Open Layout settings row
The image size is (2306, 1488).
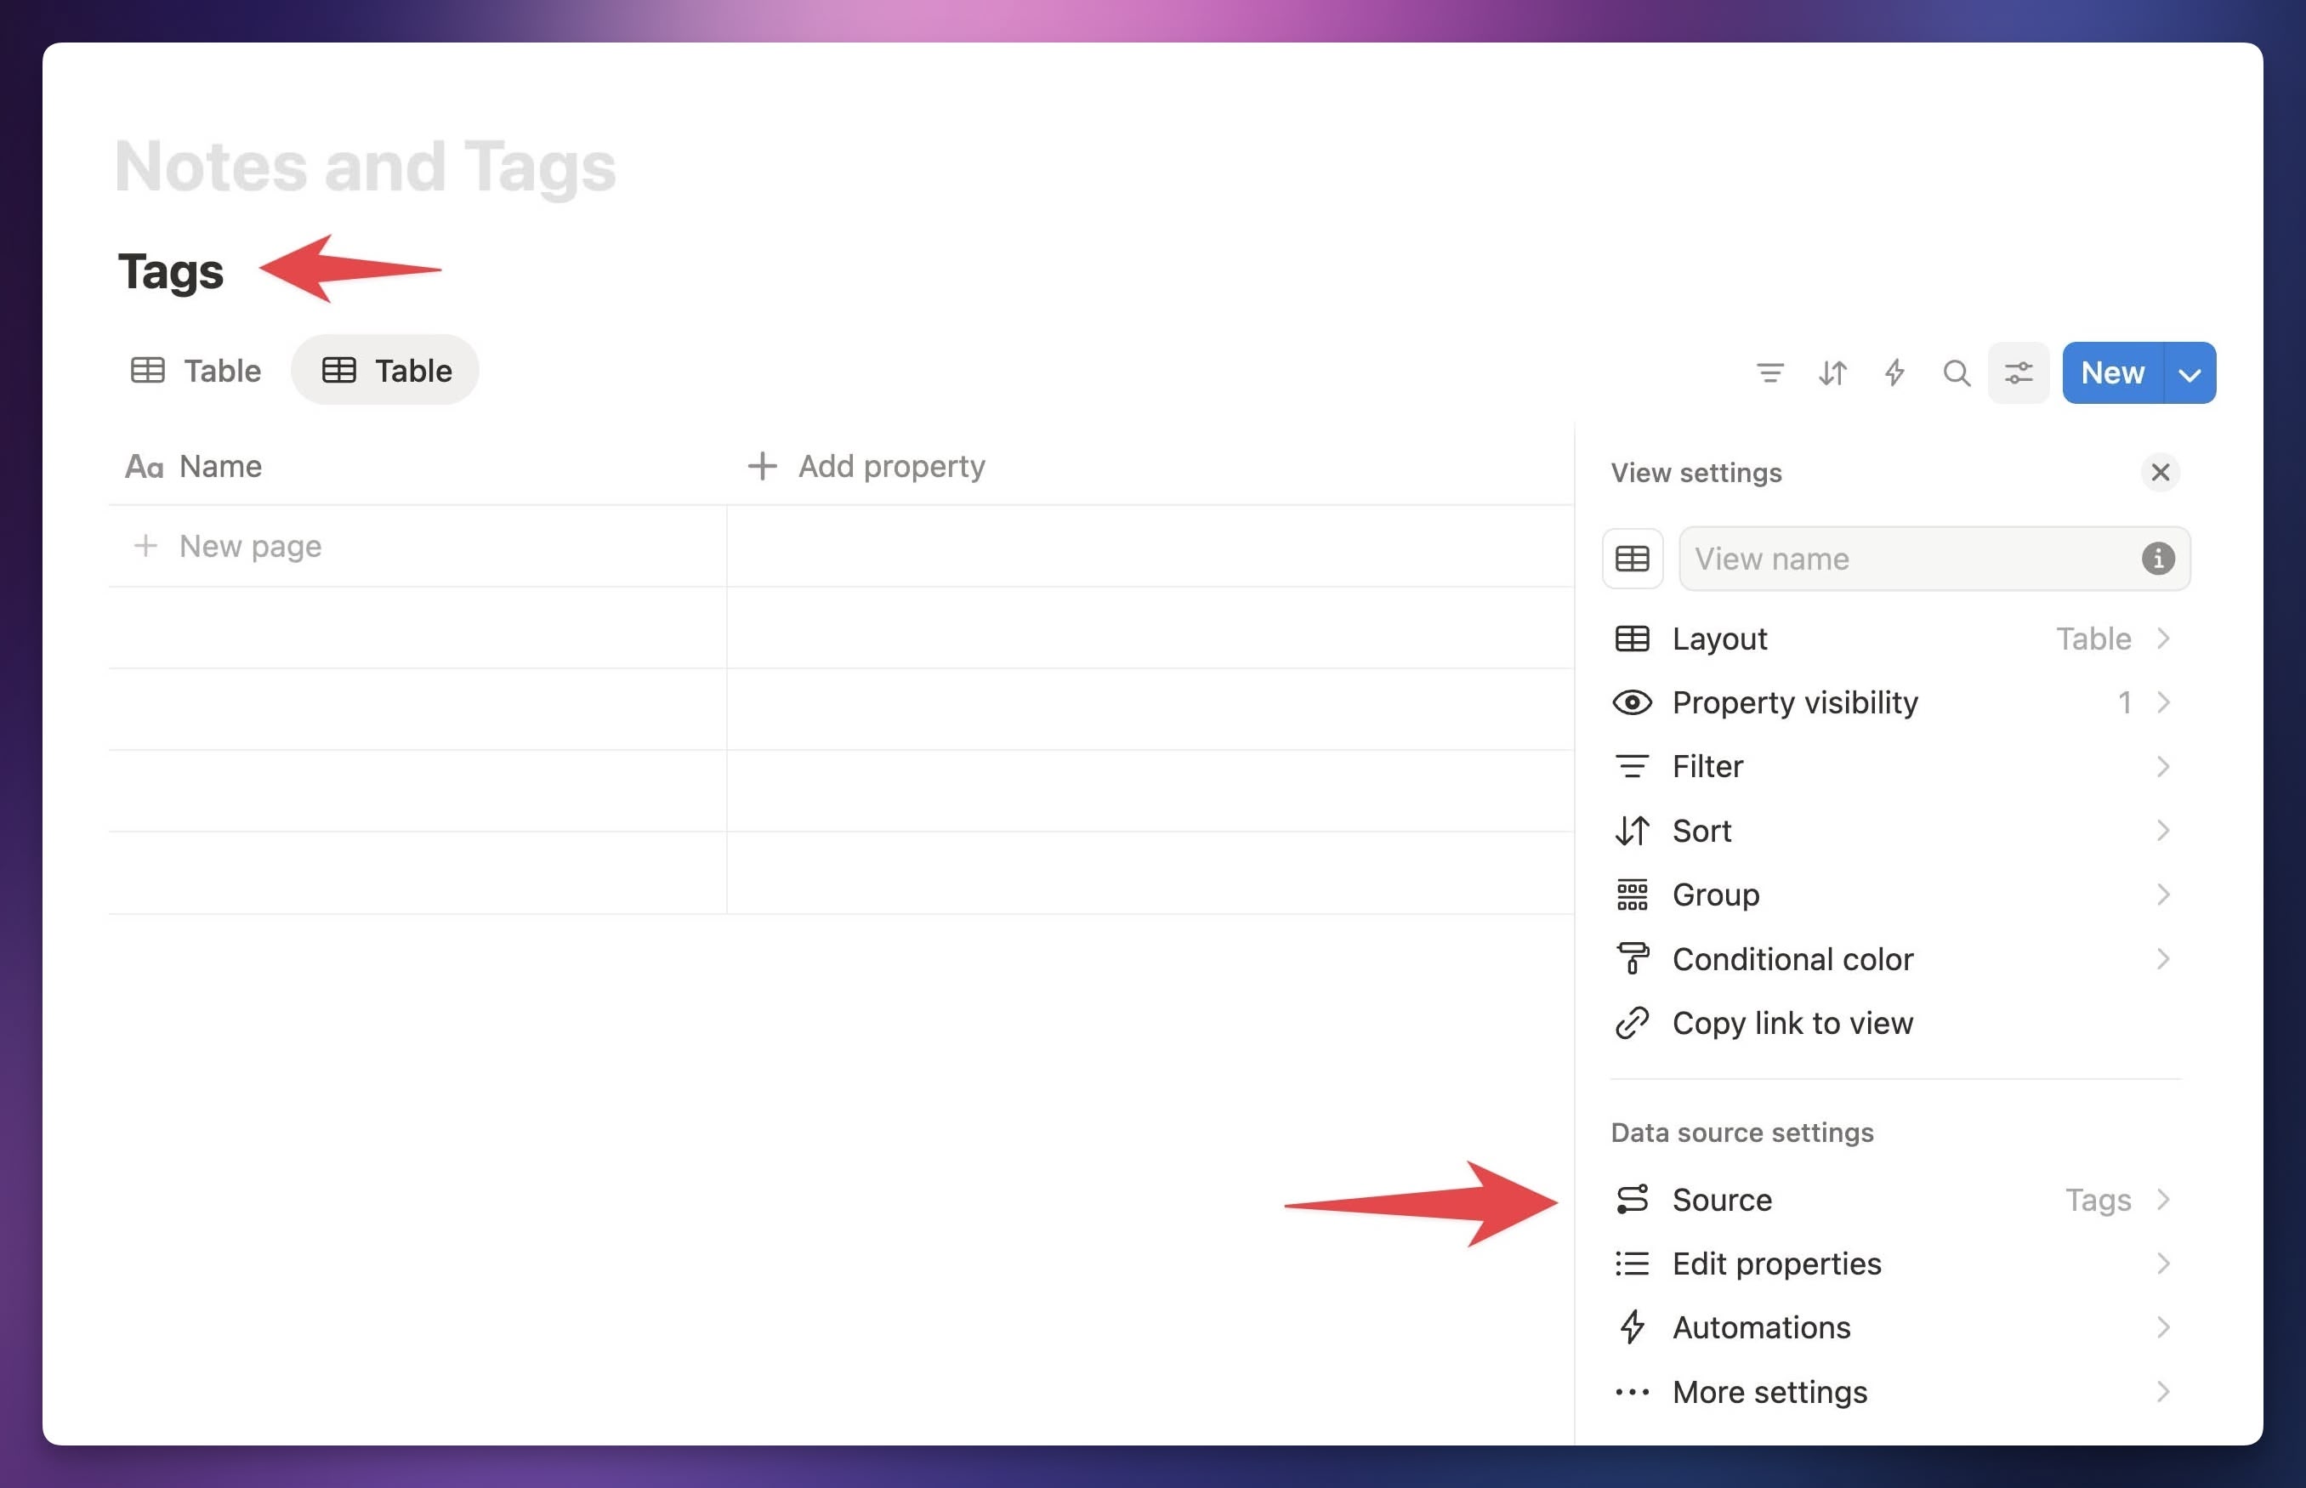tap(1893, 639)
